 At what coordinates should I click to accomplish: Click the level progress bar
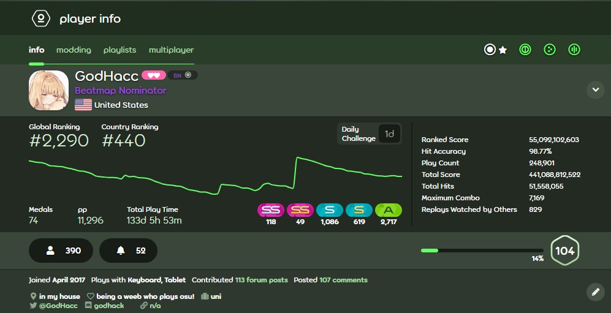pyautogui.click(x=482, y=251)
